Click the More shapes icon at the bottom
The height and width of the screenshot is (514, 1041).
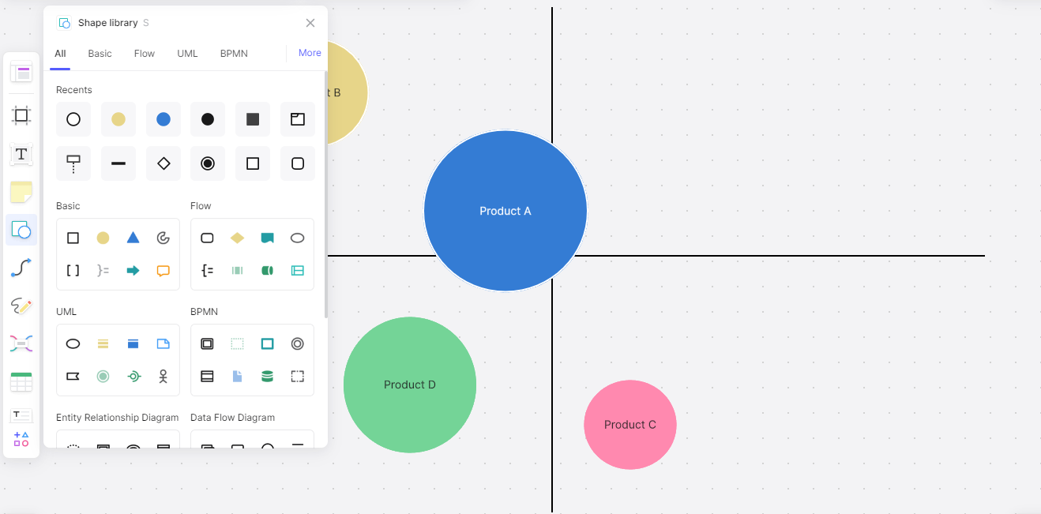click(x=21, y=439)
